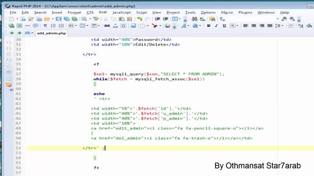
Task: Toggle Bold formatting
Action: (209, 25)
